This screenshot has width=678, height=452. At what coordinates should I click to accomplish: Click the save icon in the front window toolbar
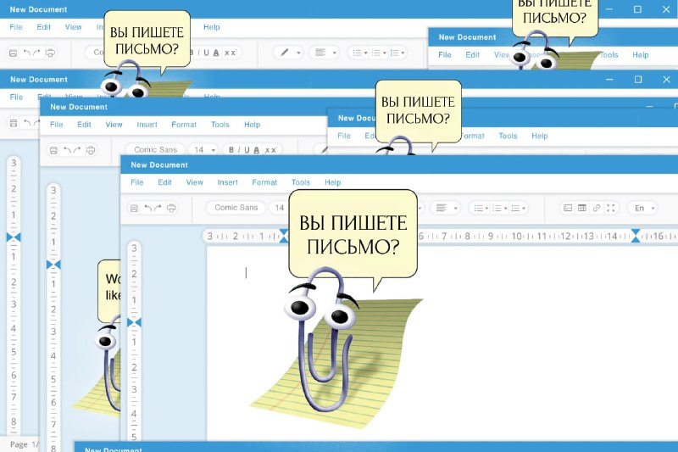135,208
